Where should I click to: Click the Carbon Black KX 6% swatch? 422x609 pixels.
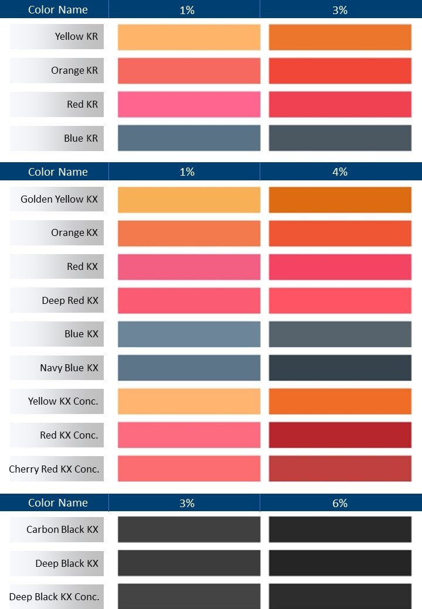tap(340, 529)
